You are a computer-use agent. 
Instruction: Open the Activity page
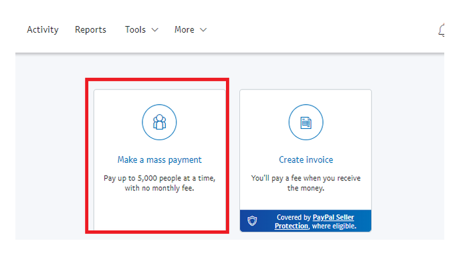pyautogui.click(x=43, y=30)
